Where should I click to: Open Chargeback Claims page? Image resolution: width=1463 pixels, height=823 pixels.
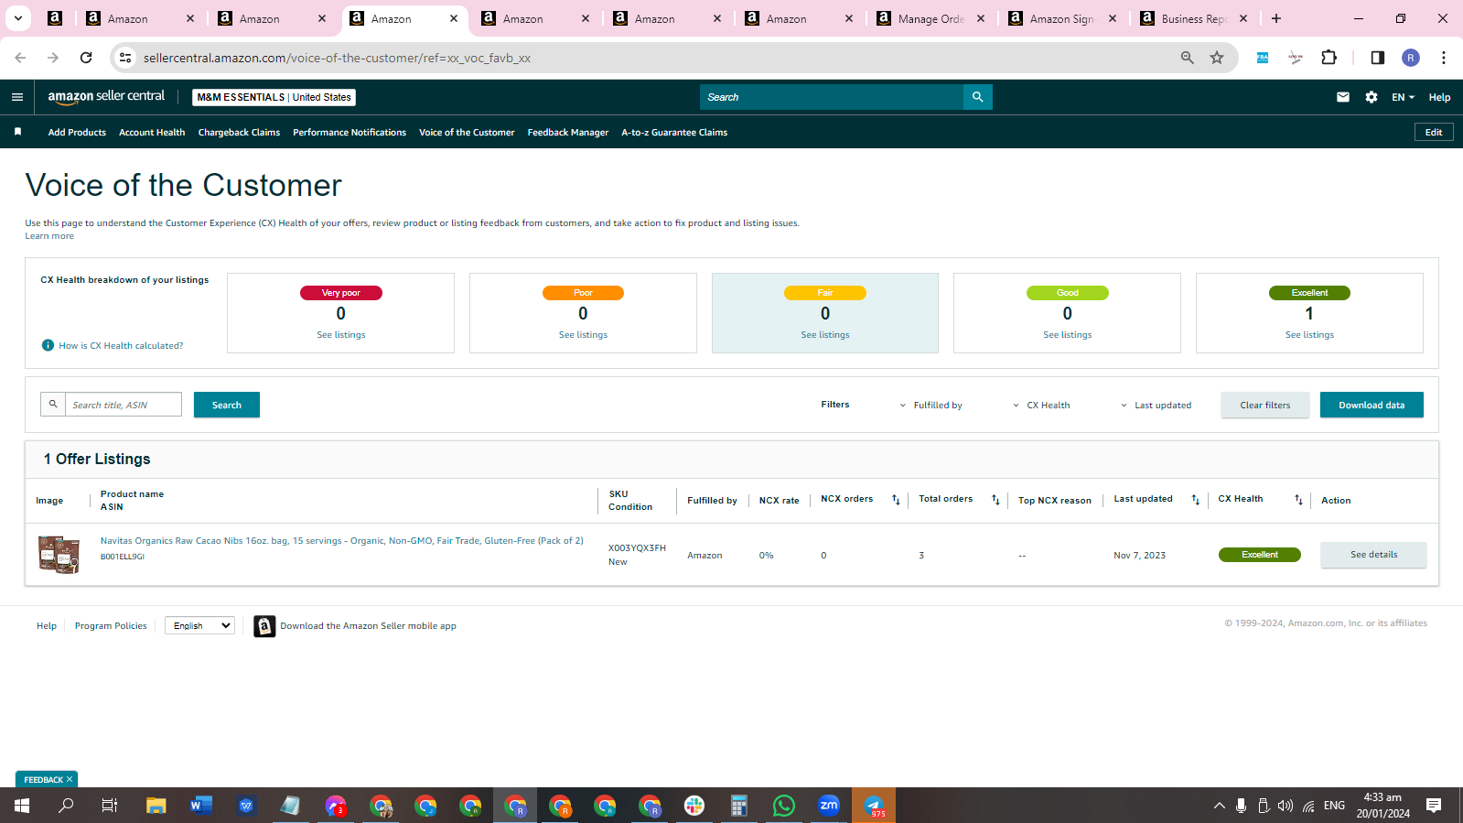click(x=239, y=133)
